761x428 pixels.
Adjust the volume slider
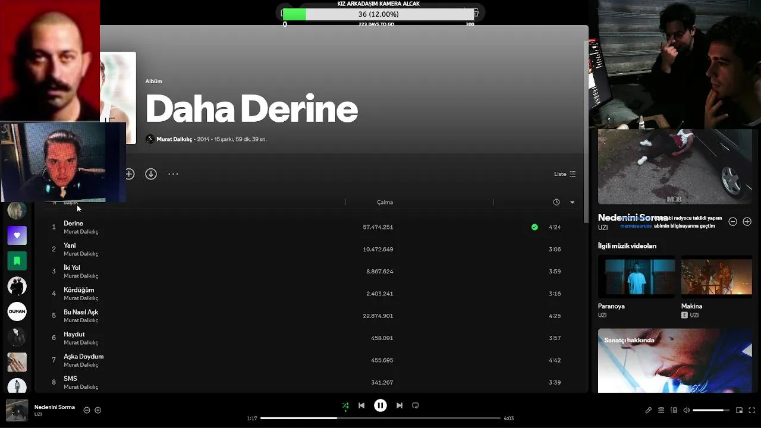711,410
